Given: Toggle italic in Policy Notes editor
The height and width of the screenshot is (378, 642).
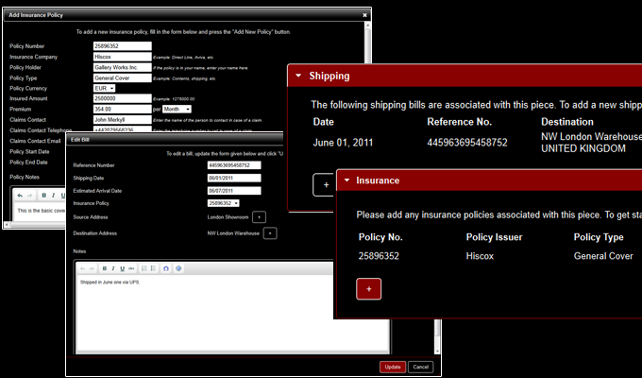Looking at the screenshot, I should pyautogui.click(x=53, y=196).
